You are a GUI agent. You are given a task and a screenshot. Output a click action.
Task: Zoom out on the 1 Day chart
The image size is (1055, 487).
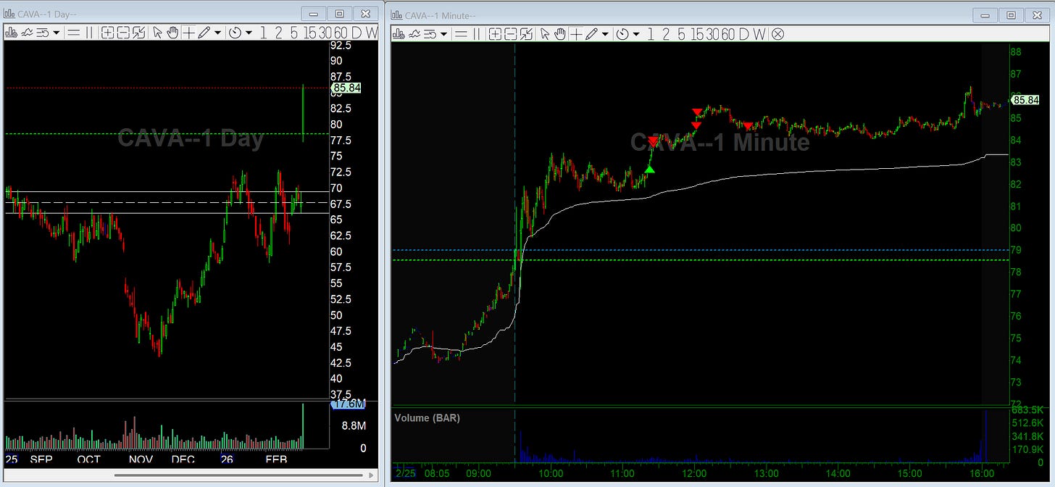(x=123, y=33)
